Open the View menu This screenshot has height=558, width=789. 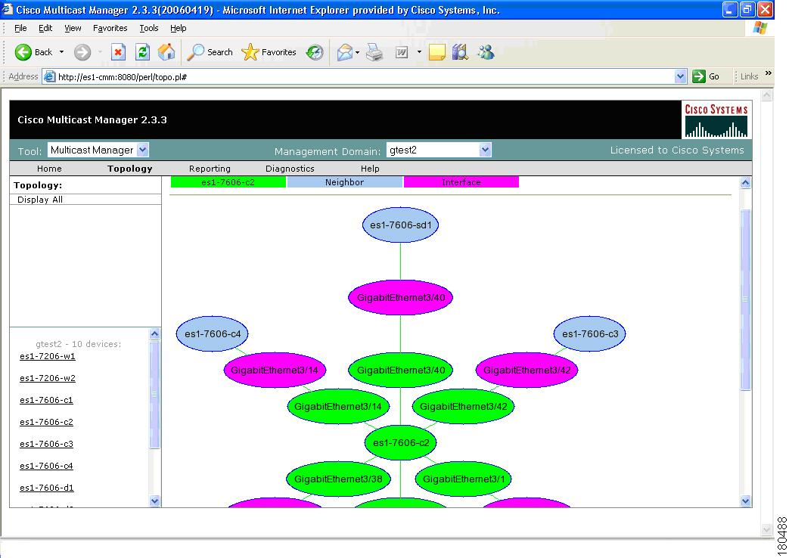pos(73,28)
